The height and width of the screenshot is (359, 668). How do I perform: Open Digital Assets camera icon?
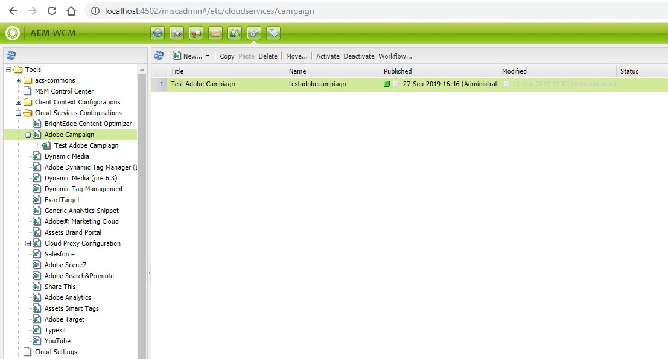click(177, 33)
